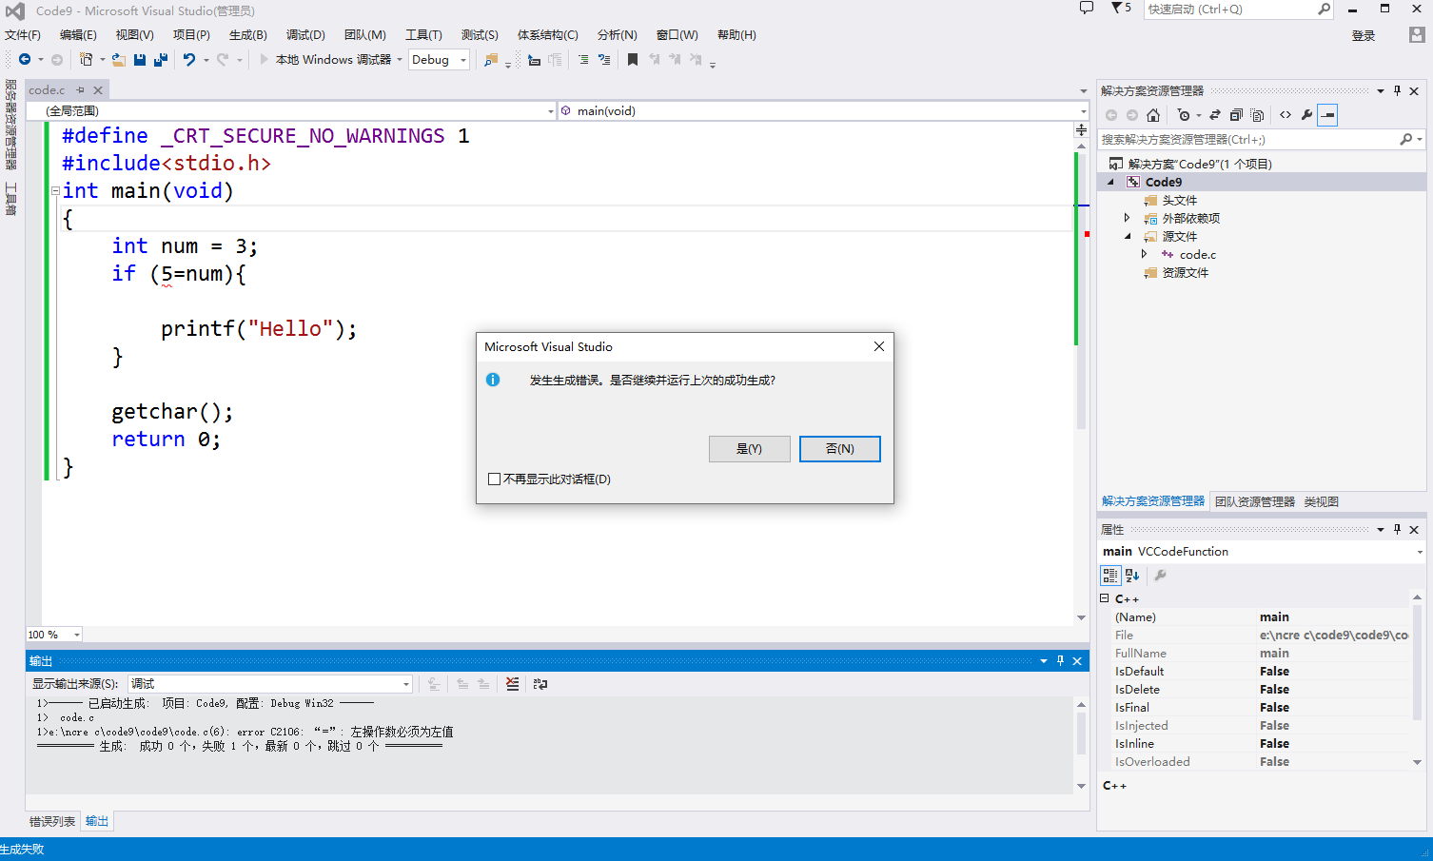The height and width of the screenshot is (861, 1433).
Task: Select the 头文件 folder in Solution Explorer
Action: [x=1180, y=201]
